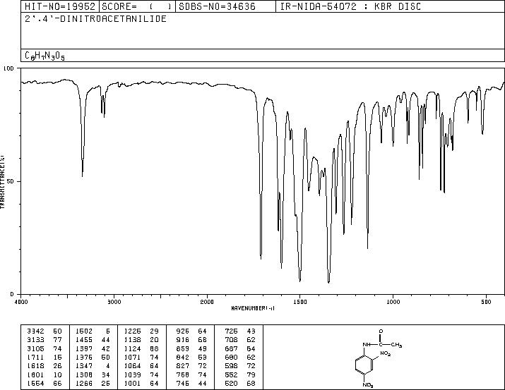Click the molecular formula C8H7N3O5
The height and width of the screenshot is (390, 505).
[x=44, y=56]
